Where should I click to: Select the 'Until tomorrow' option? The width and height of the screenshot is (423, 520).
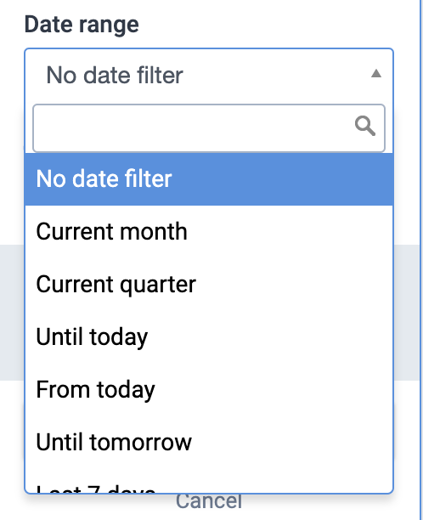tap(209, 443)
